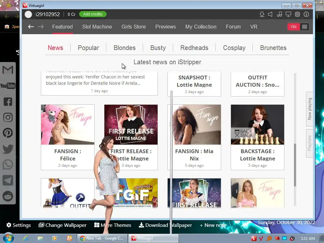Go back with the left arrow
Viewport: 324px width, 243px height.
tap(31, 27)
